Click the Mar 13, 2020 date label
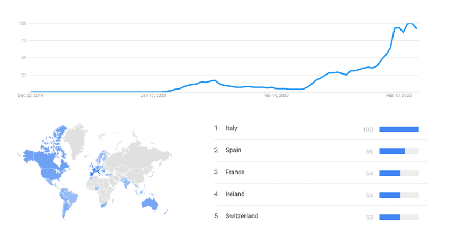This screenshot has width=460, height=238. point(399,96)
